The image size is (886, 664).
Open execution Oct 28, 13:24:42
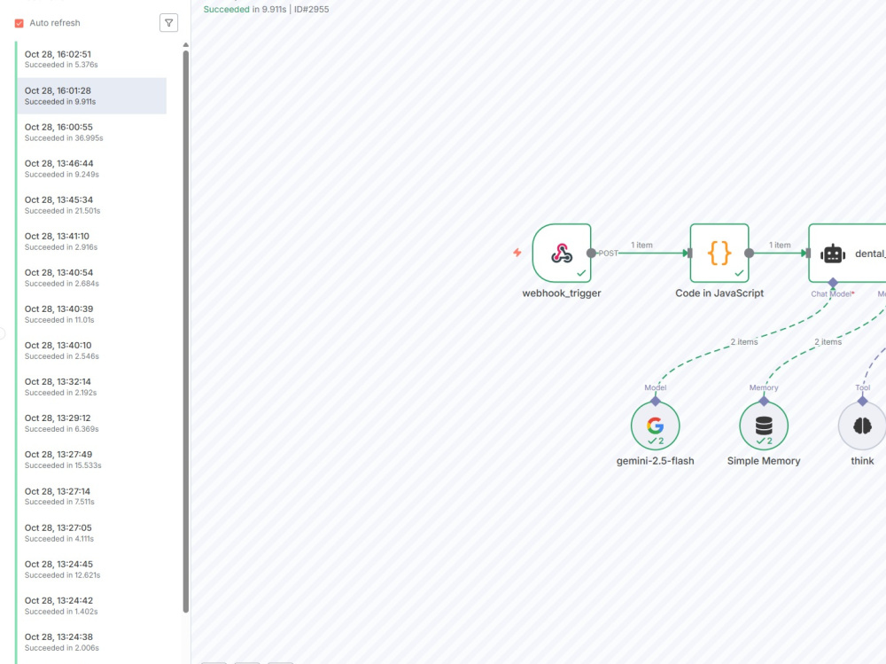coord(91,605)
